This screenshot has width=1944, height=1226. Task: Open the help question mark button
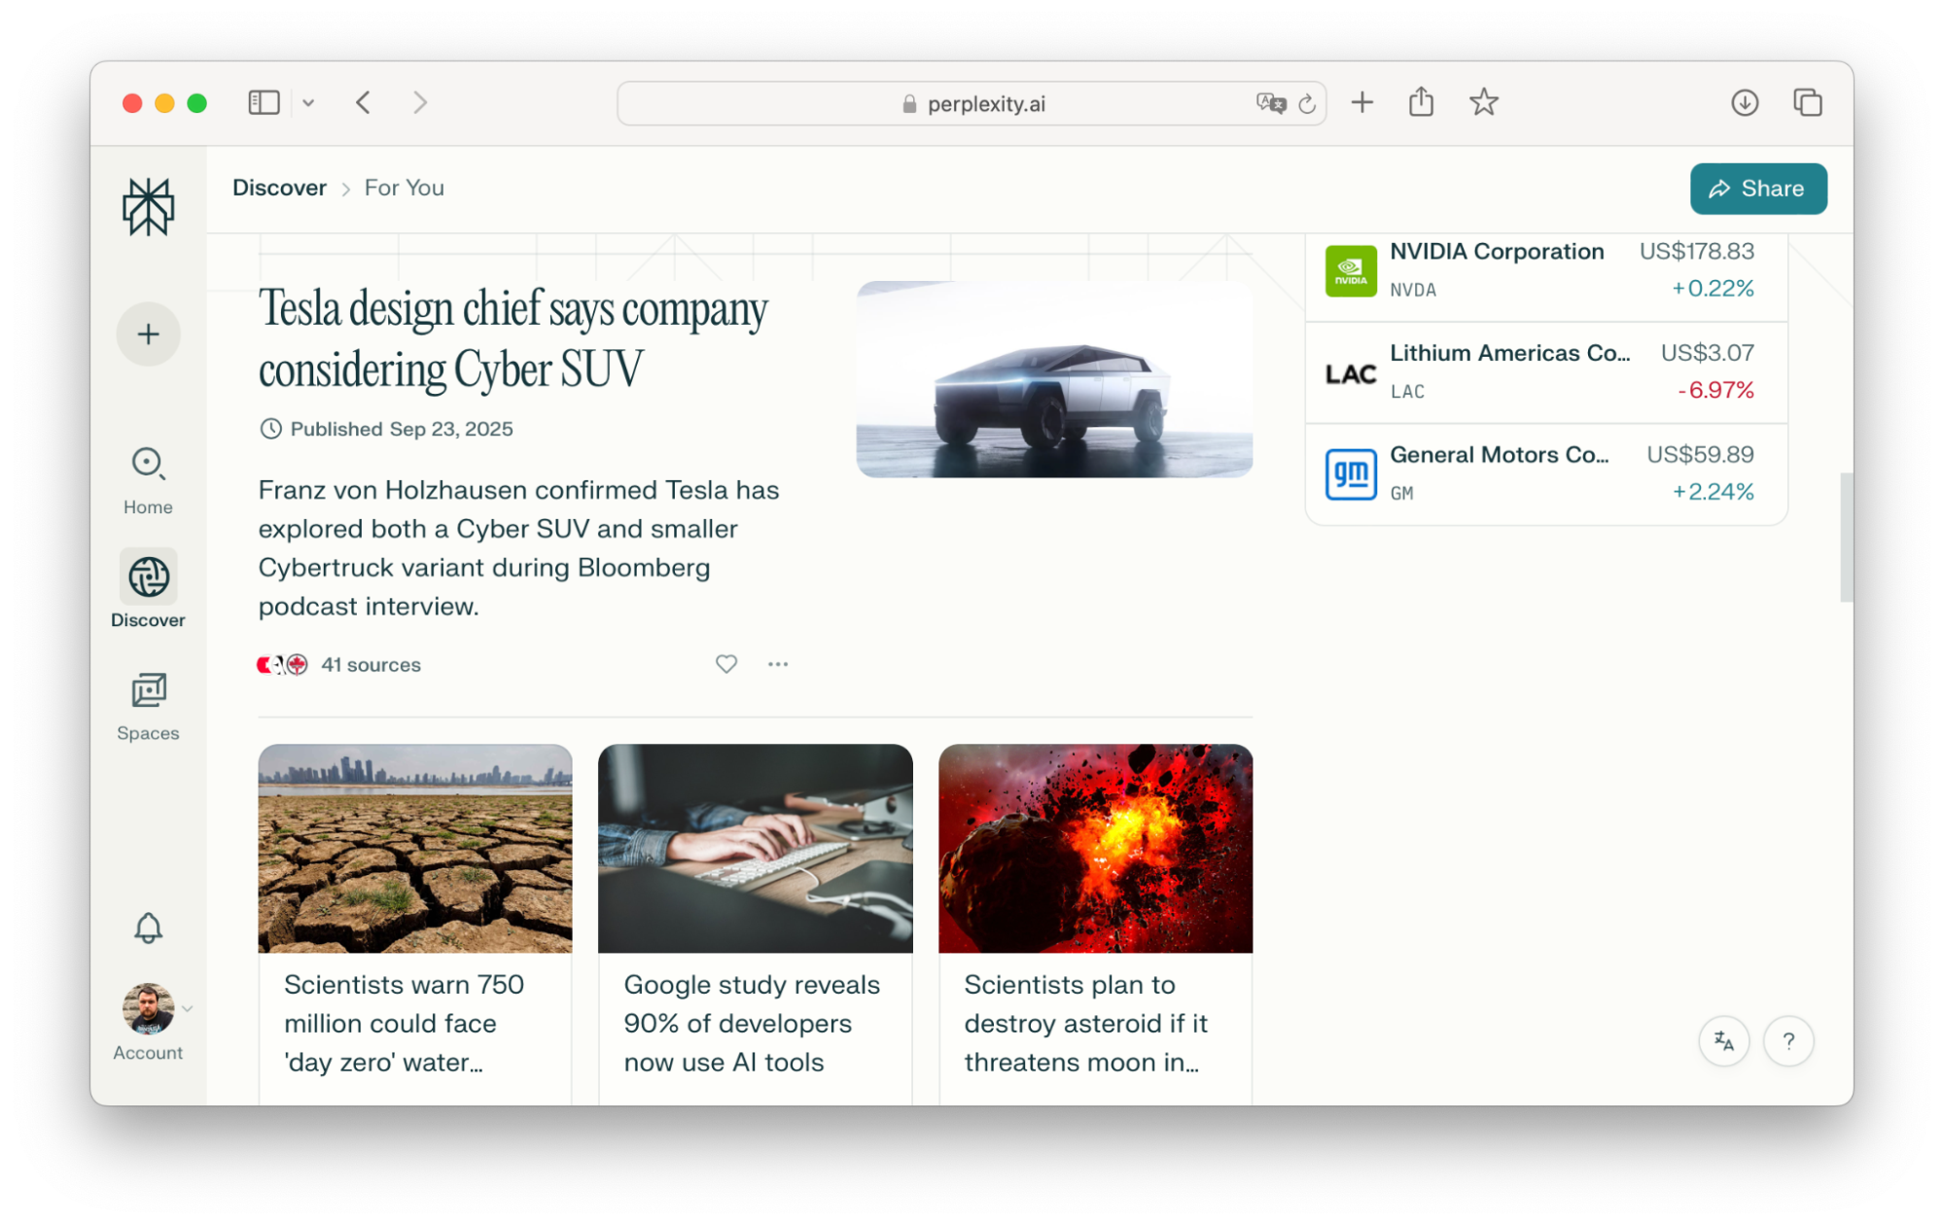coord(1787,1041)
